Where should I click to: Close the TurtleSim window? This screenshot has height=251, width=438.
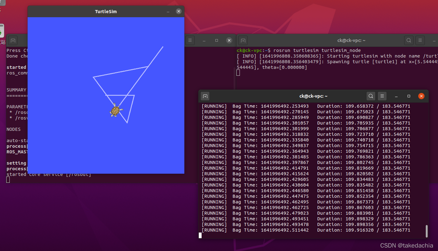179,12
